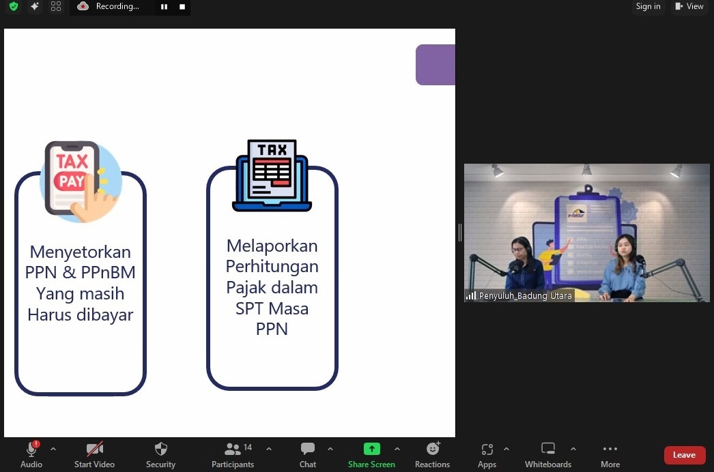This screenshot has height=472, width=714.
Task: Open the View layout menu
Action: coord(689,7)
